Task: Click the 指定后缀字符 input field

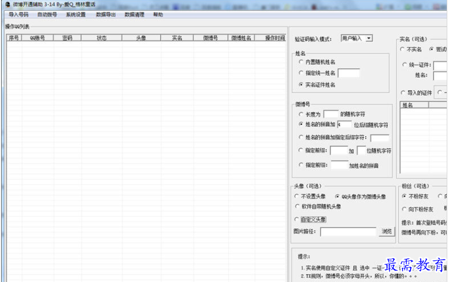Action: click(x=380, y=138)
